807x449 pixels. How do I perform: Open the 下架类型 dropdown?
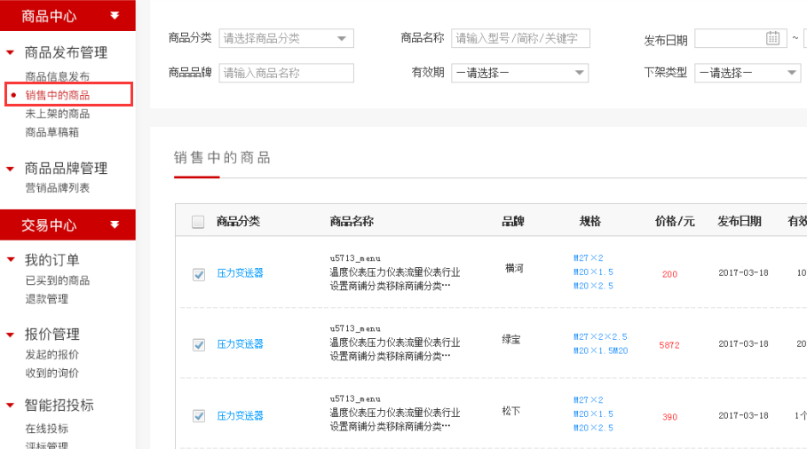point(748,73)
